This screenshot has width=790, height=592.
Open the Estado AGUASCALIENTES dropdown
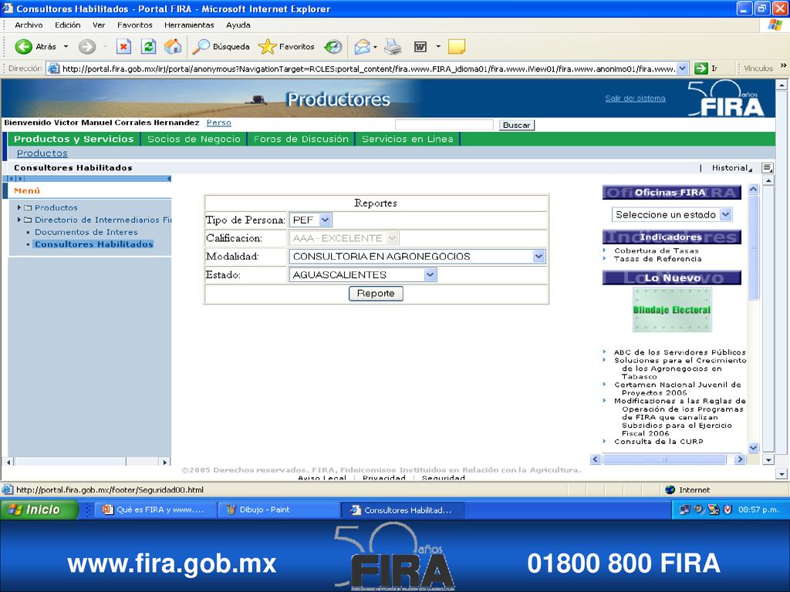[430, 275]
